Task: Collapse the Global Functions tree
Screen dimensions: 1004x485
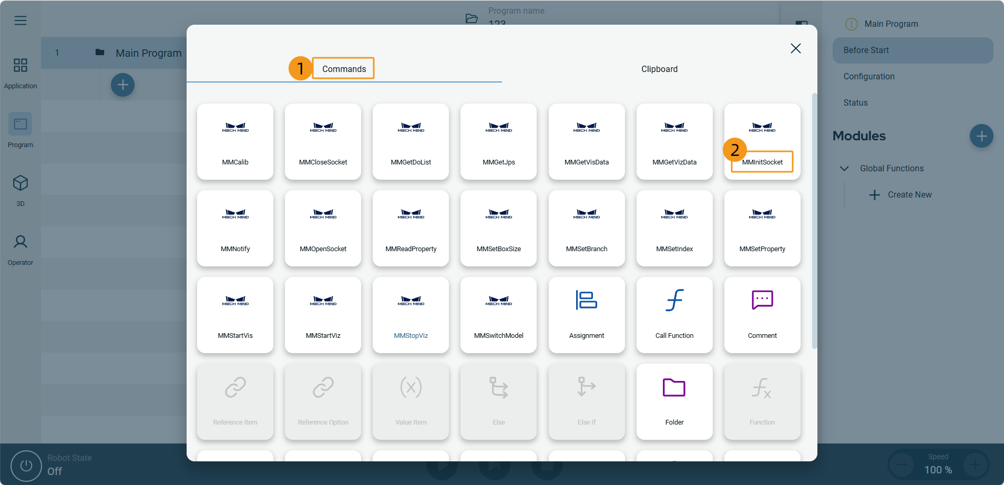Action: tap(844, 168)
